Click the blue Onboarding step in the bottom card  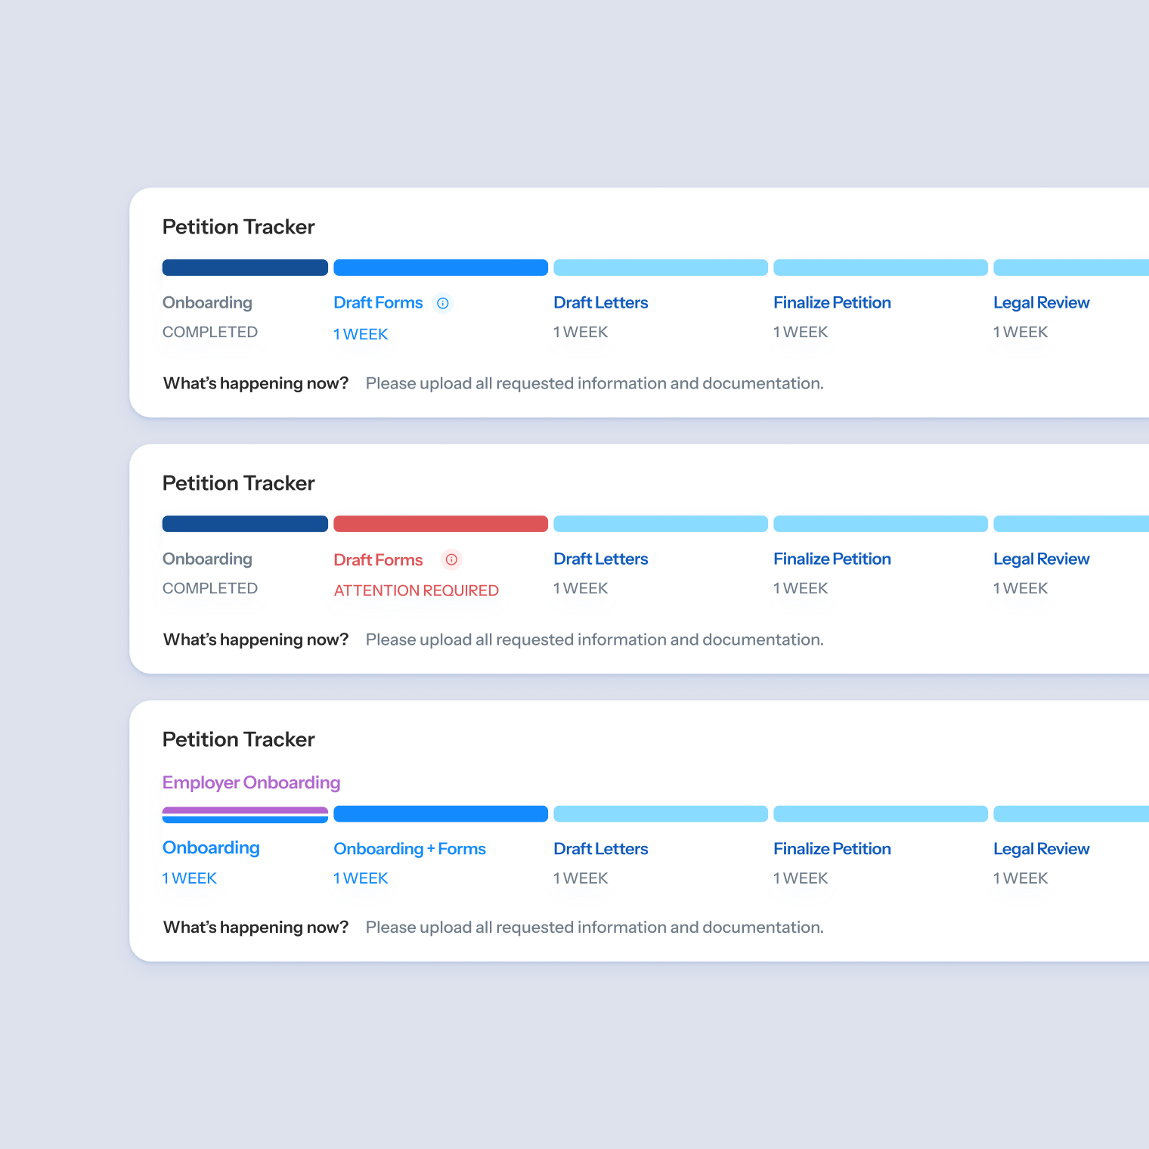[211, 848]
